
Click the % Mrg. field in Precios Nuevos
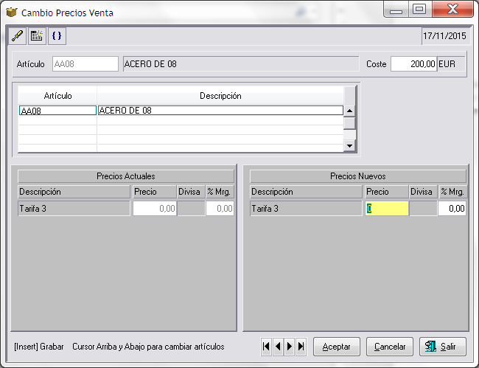pos(452,209)
